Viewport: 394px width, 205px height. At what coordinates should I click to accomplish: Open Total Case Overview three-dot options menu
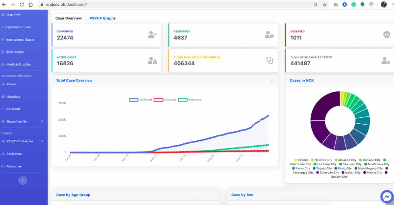tap(272, 81)
